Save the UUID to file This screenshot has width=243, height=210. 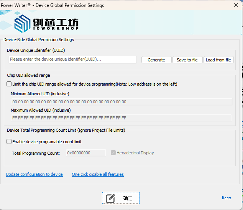187,60
